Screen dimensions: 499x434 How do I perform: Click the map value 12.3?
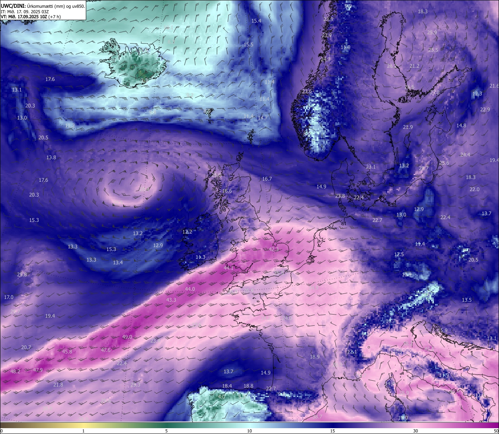(x=477, y=93)
